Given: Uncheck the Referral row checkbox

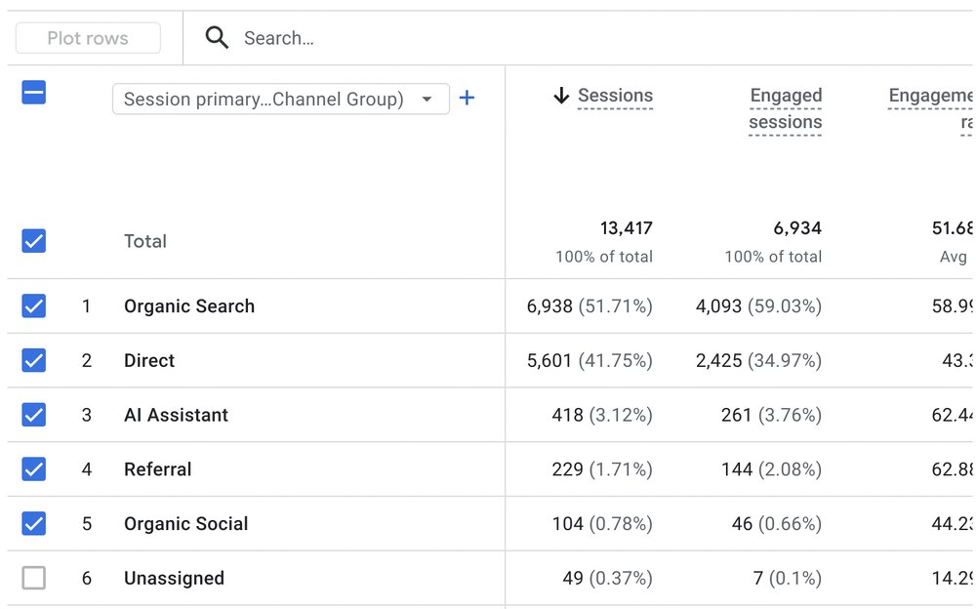Looking at the screenshot, I should click(33, 468).
